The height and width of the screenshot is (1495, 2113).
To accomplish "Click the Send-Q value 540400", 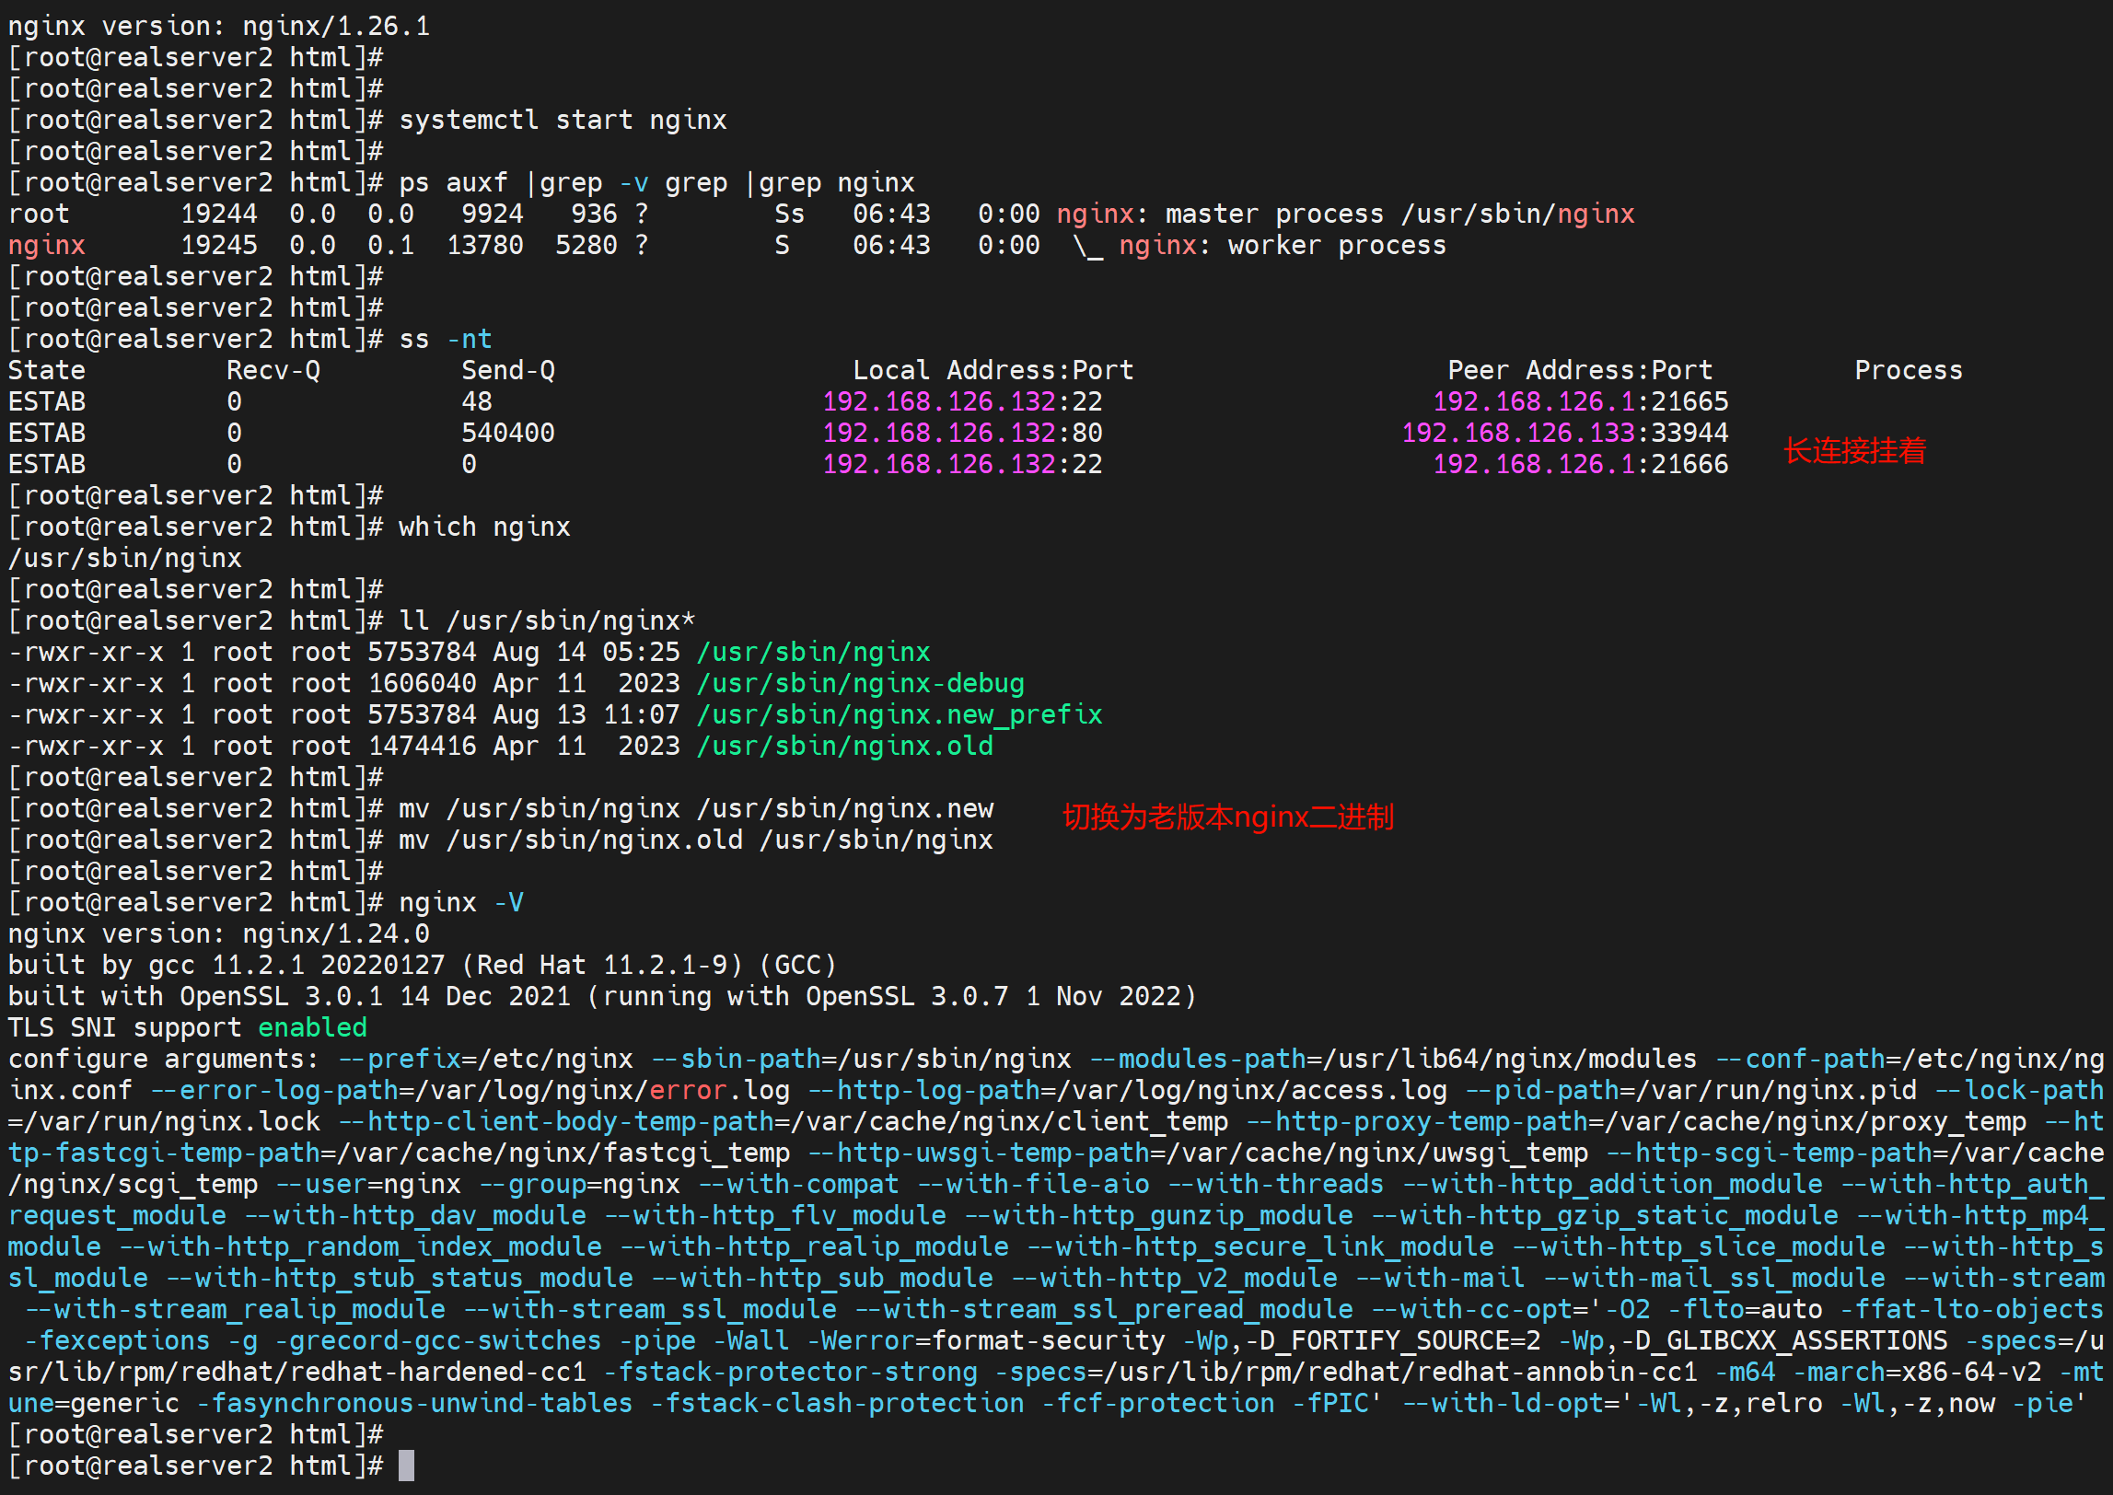I will pos(507,433).
